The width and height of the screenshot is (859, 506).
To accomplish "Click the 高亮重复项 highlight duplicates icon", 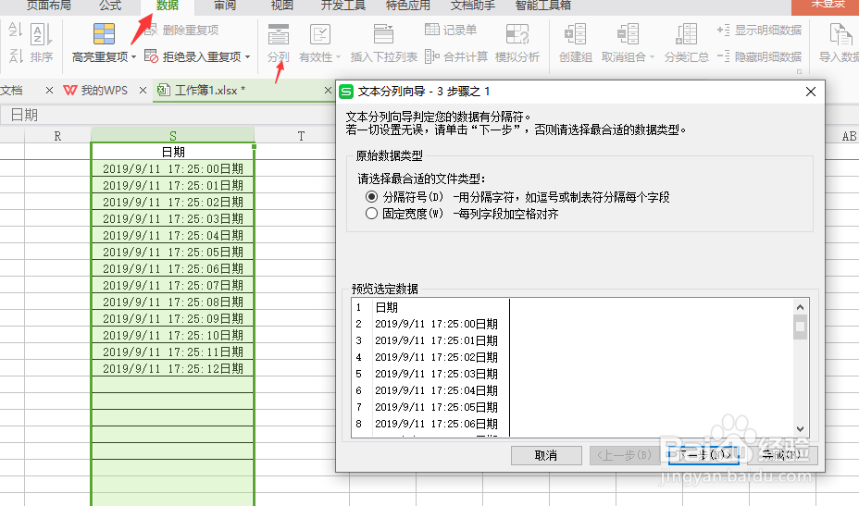I will click(x=104, y=34).
